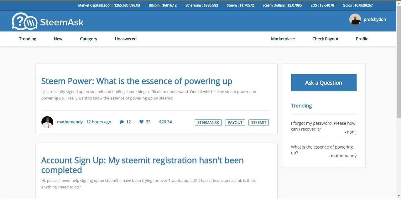The image size is (401, 199).
Task: Click the heart icon with 33 likes
Action: tap(141, 122)
